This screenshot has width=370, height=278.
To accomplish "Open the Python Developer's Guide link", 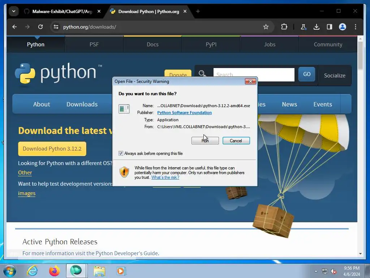I will 127,253.
